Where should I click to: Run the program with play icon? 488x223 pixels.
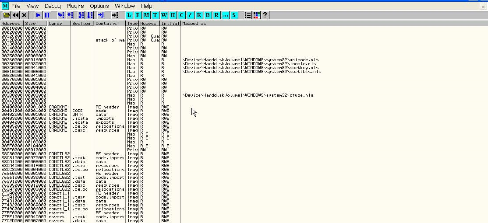[38, 15]
